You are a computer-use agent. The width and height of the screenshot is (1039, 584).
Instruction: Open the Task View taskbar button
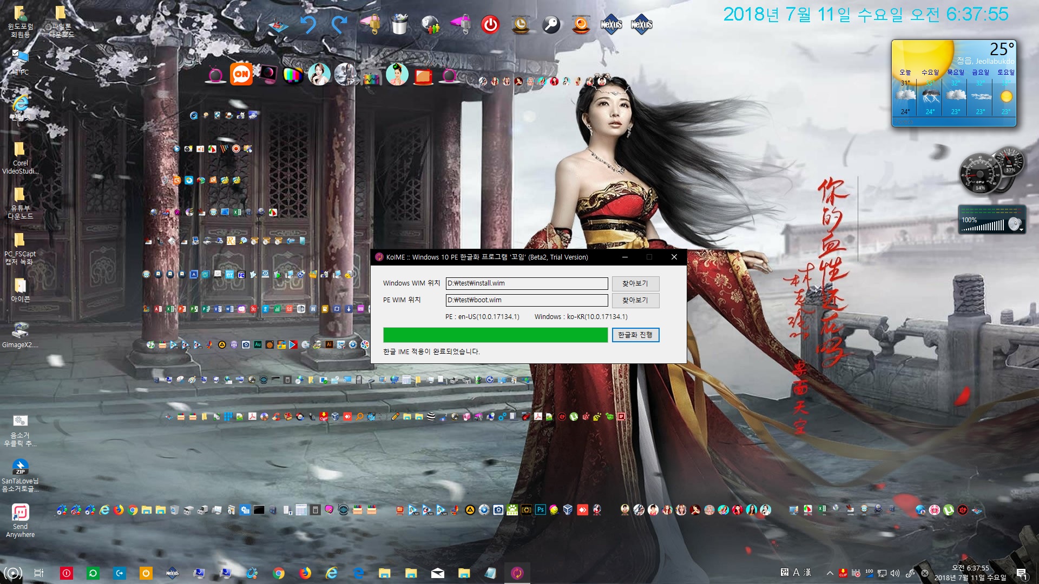[x=39, y=573]
